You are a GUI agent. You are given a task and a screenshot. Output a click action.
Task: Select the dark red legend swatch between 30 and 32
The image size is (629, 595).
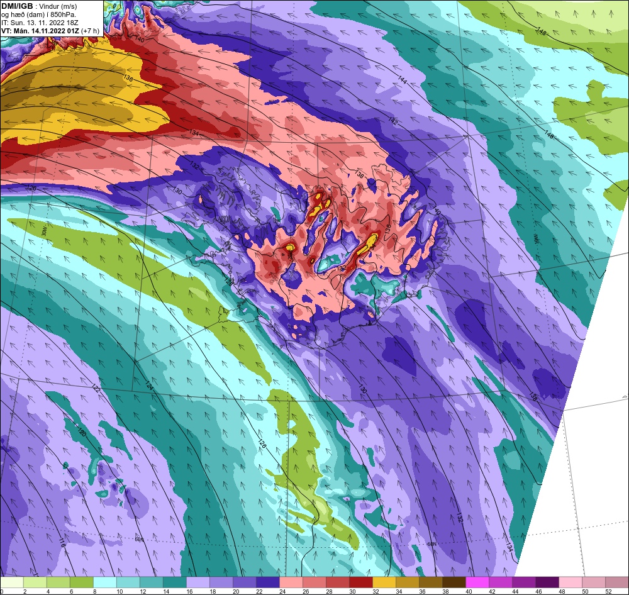(361, 582)
